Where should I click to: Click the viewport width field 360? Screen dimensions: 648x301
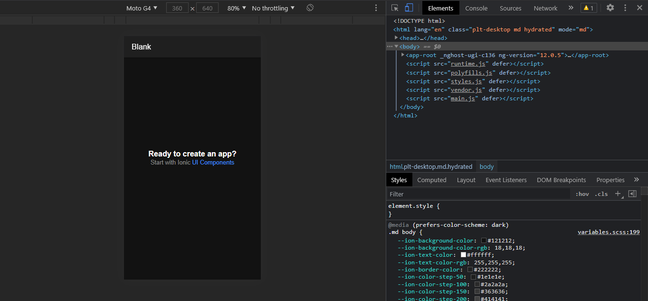177,8
